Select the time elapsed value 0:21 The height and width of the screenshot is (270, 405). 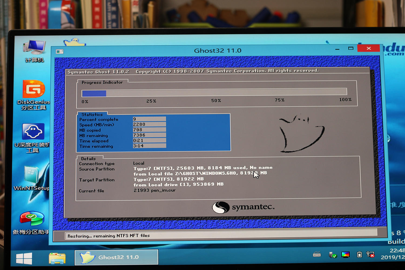click(149, 141)
